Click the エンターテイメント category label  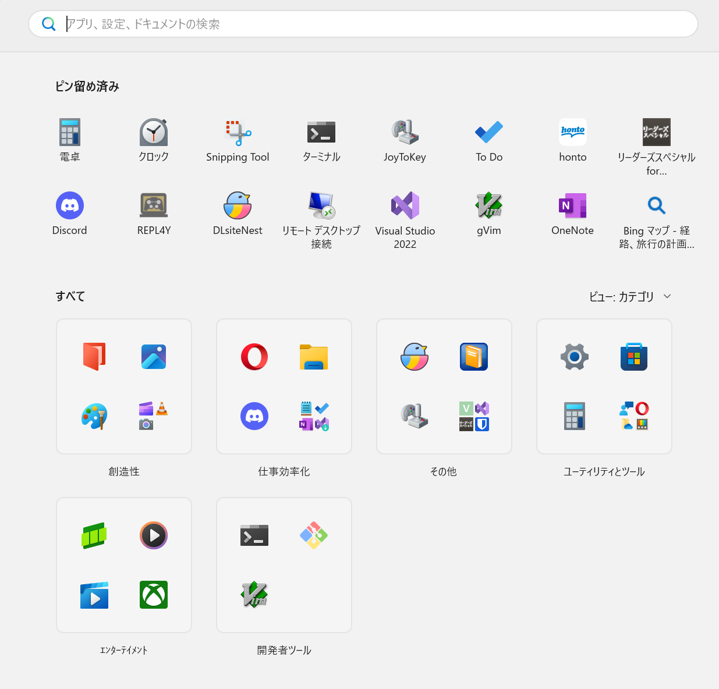124,651
